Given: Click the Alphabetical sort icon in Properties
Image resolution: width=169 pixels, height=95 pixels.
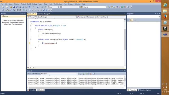Looking at the screenshot, I should 131,20.
